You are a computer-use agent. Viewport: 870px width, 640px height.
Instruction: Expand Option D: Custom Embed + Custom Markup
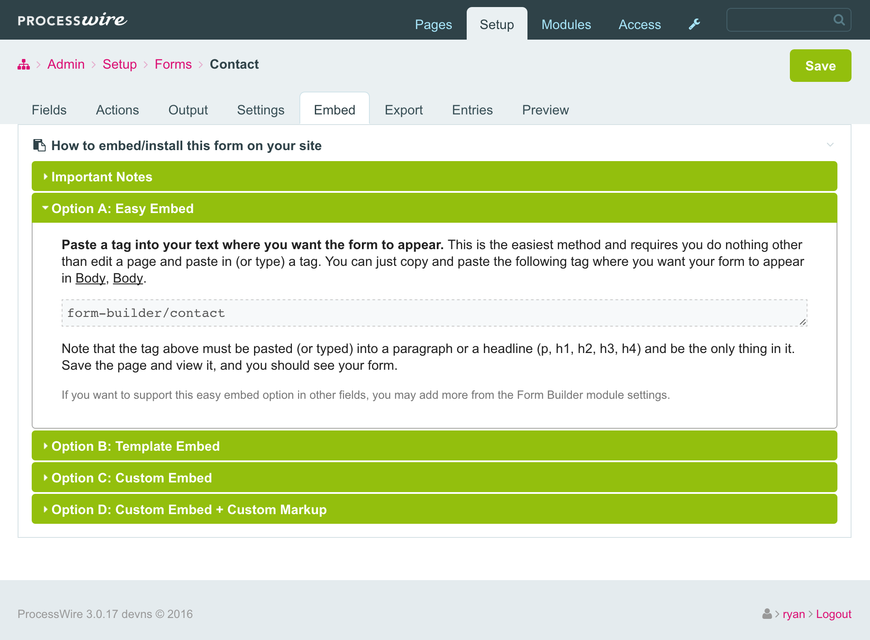tap(435, 509)
